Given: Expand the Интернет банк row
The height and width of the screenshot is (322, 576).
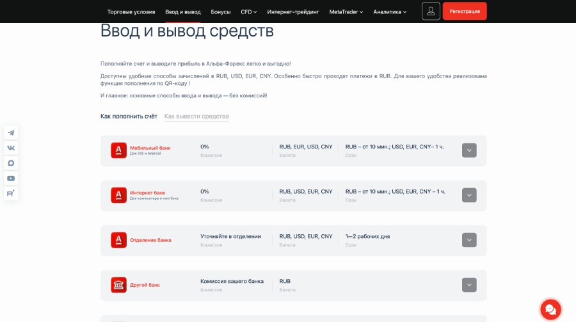Looking at the screenshot, I should point(469,195).
